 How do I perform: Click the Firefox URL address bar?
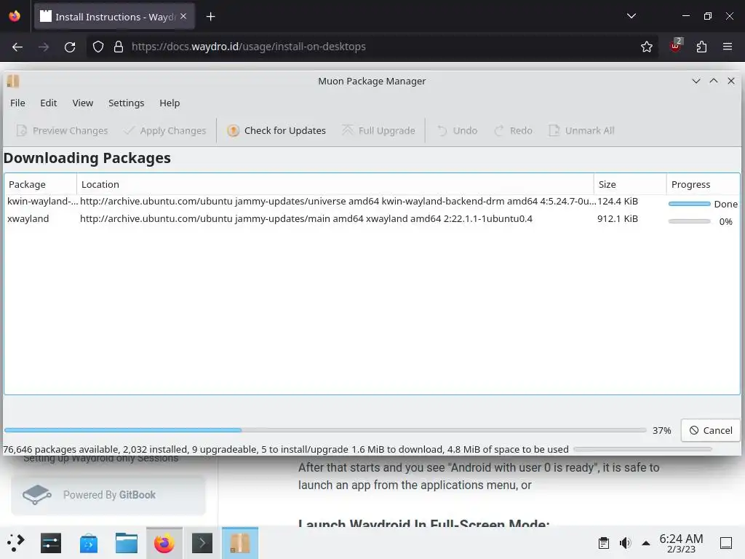pos(372,47)
